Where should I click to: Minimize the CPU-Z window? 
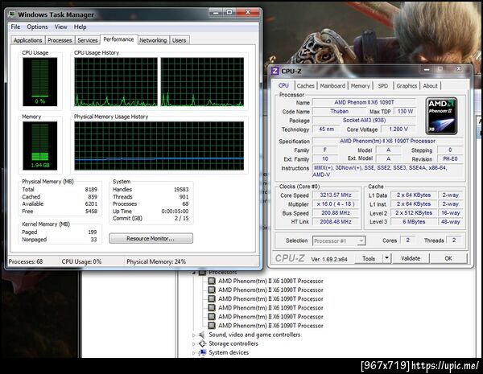pos(427,69)
